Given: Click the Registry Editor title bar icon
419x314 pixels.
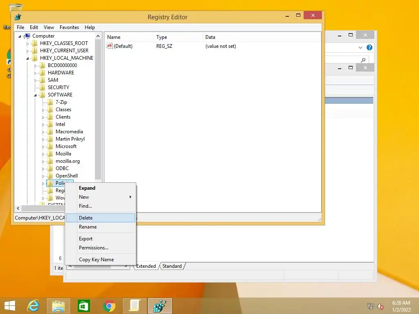Looking at the screenshot, I should coord(18,17).
